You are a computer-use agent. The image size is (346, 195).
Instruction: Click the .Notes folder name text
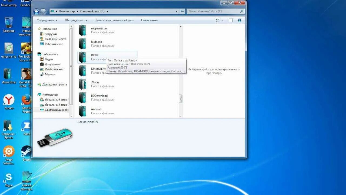[x=95, y=82]
